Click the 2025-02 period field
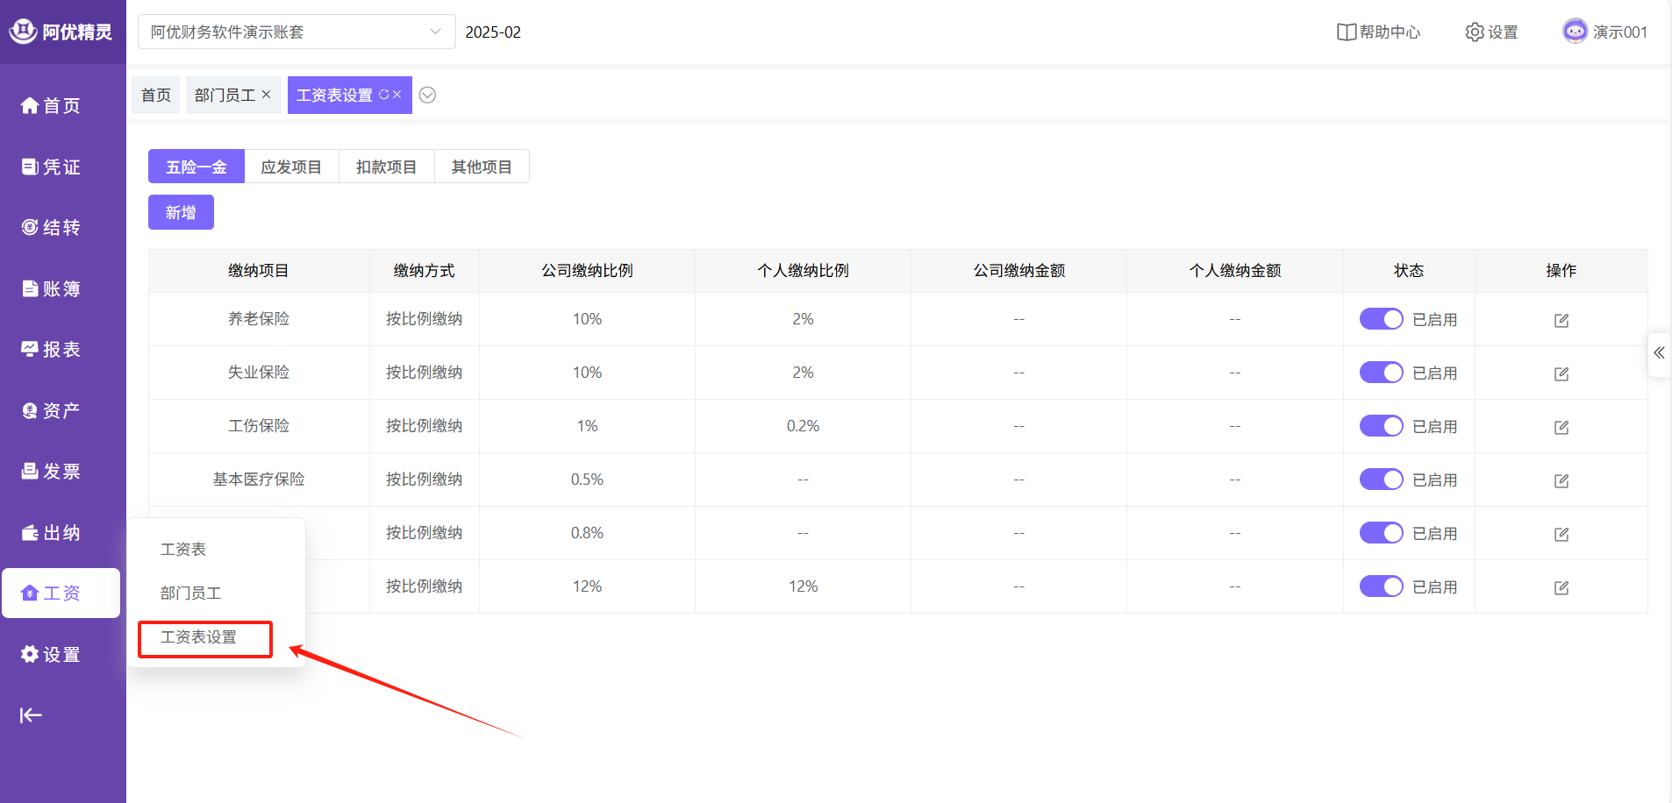 click(493, 32)
